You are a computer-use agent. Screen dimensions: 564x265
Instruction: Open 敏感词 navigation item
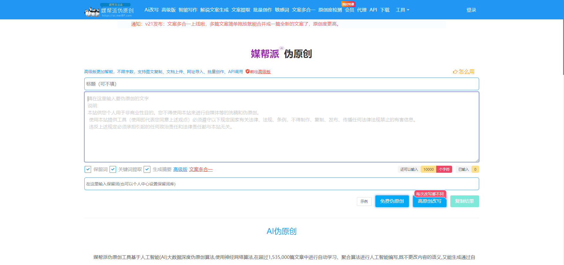pyautogui.click(x=282, y=10)
